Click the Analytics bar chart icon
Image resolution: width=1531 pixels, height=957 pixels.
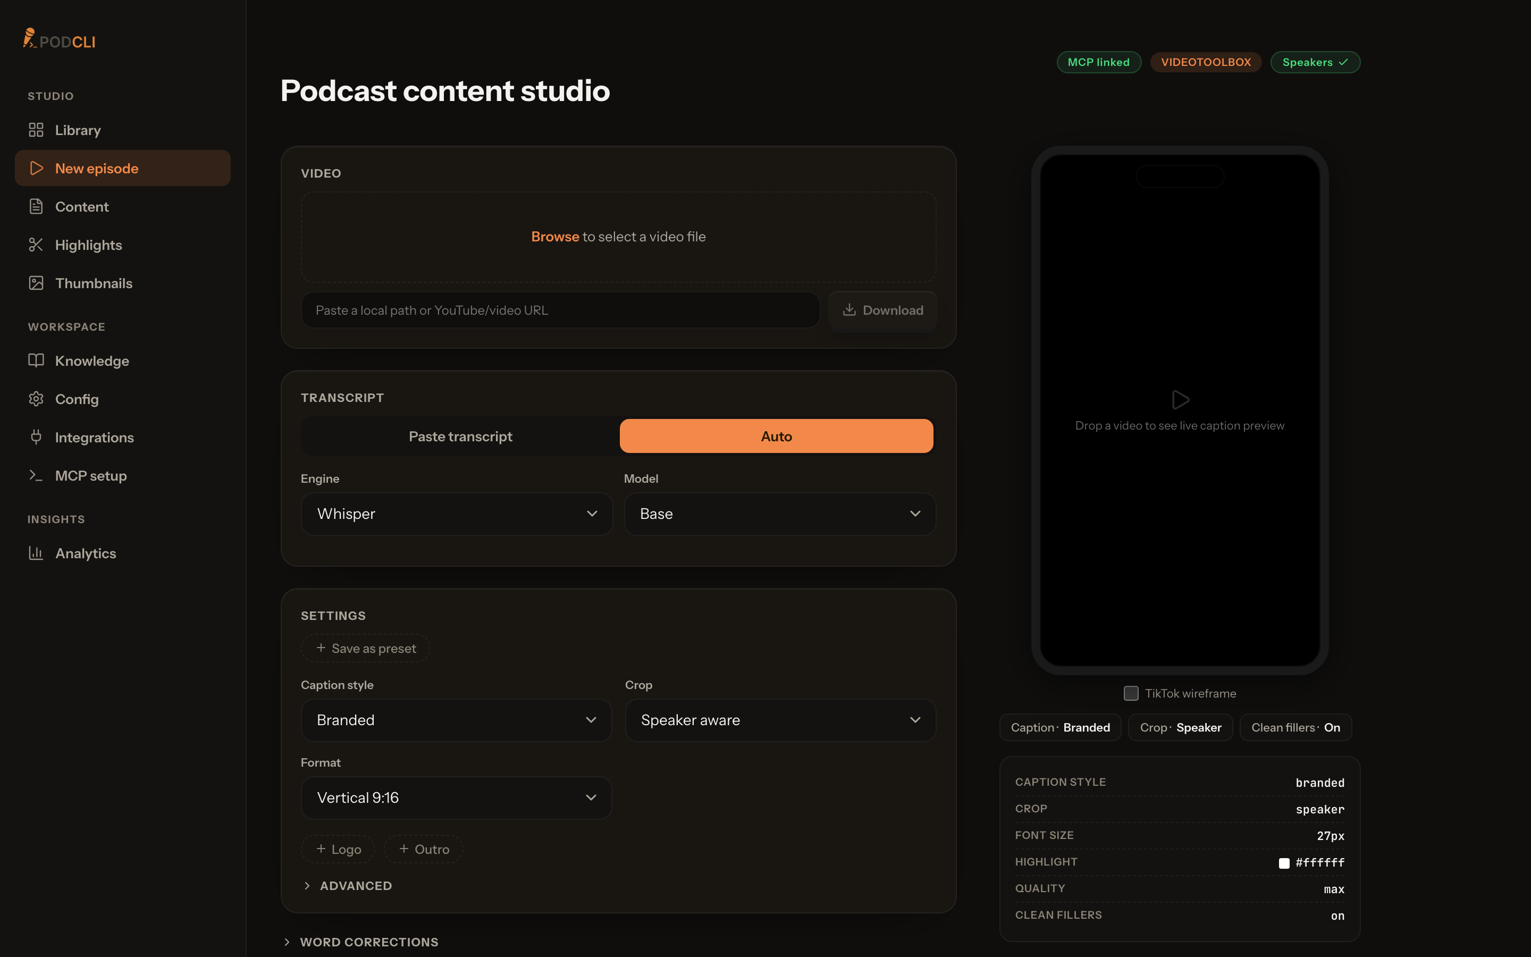click(x=36, y=553)
